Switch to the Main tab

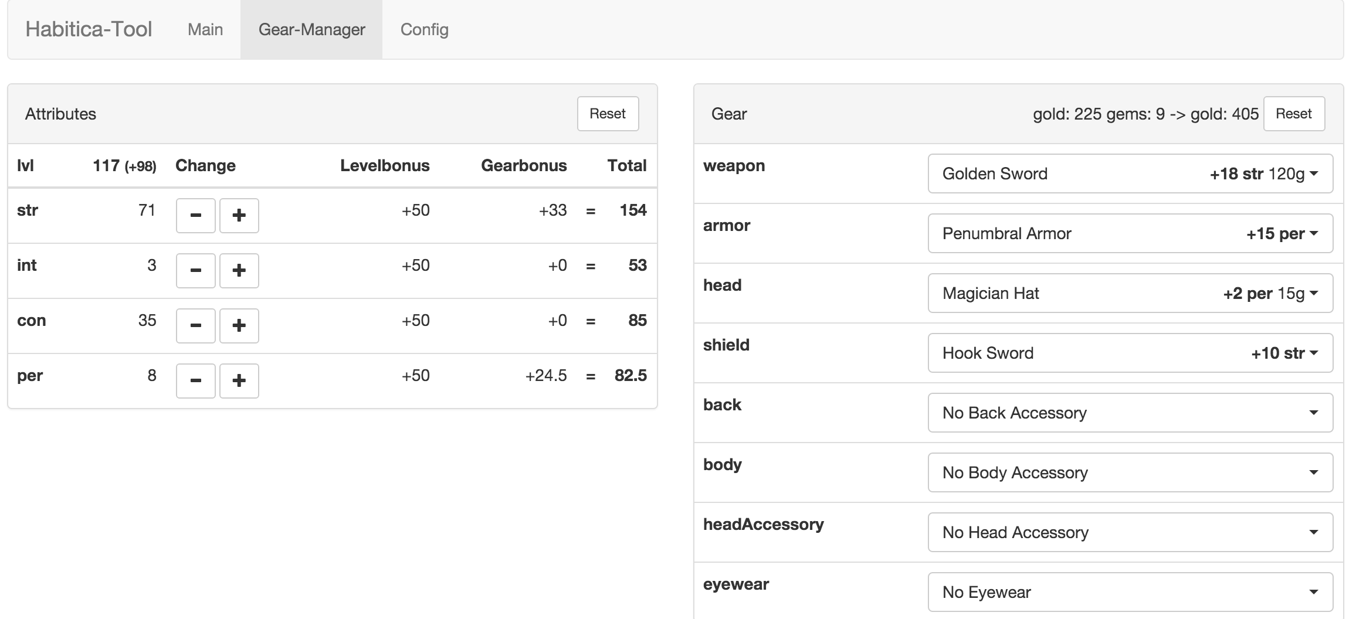[x=205, y=29]
